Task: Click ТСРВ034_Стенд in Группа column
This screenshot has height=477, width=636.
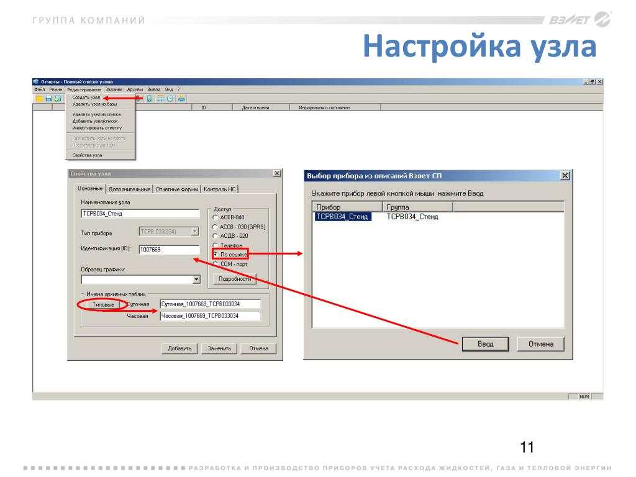Action: [x=412, y=217]
